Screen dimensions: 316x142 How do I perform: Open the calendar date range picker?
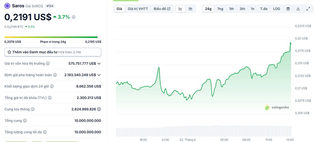coord(288,9)
